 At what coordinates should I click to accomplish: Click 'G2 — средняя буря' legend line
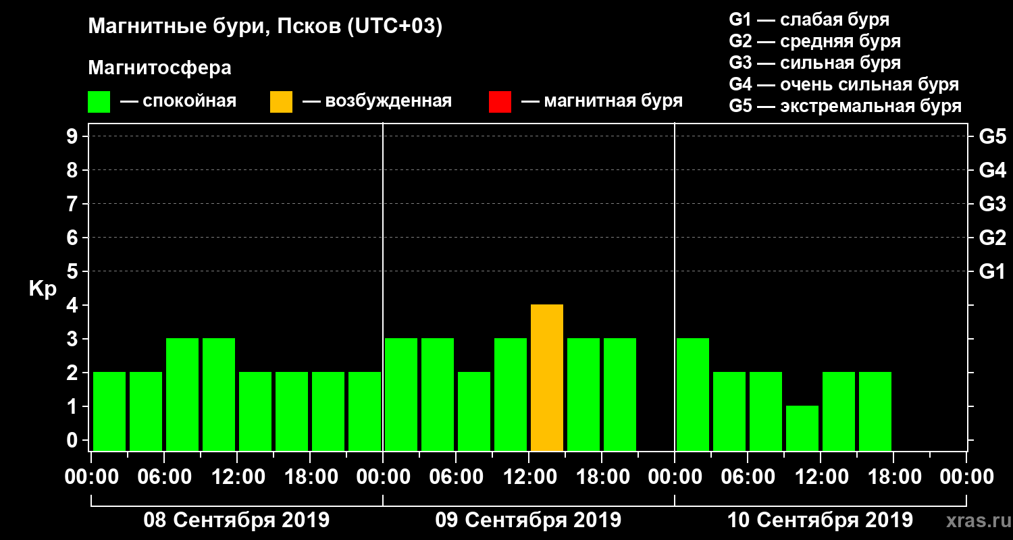[x=815, y=41]
